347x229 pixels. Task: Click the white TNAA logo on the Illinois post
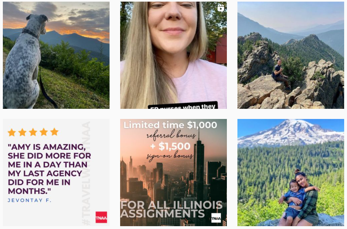pos(216,218)
